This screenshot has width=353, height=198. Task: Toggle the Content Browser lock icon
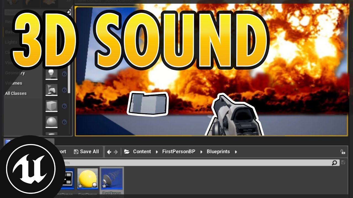coord(343,152)
